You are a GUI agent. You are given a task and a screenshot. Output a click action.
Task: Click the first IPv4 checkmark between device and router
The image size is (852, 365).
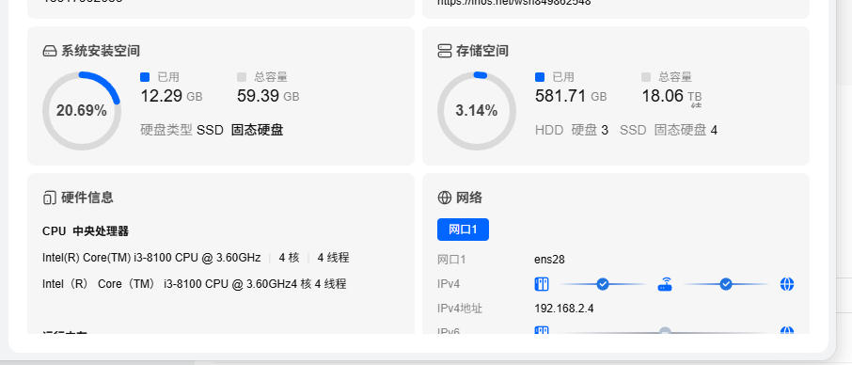603,284
